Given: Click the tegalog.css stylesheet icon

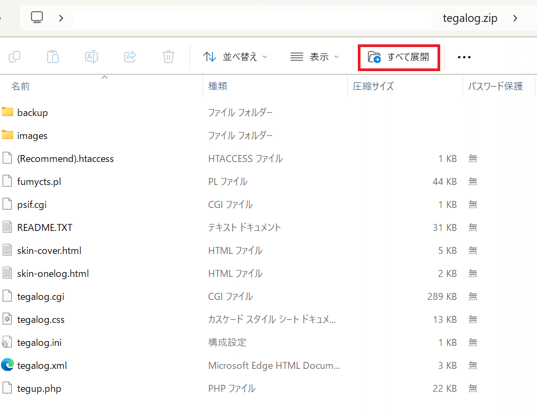Looking at the screenshot, I should click(7, 319).
